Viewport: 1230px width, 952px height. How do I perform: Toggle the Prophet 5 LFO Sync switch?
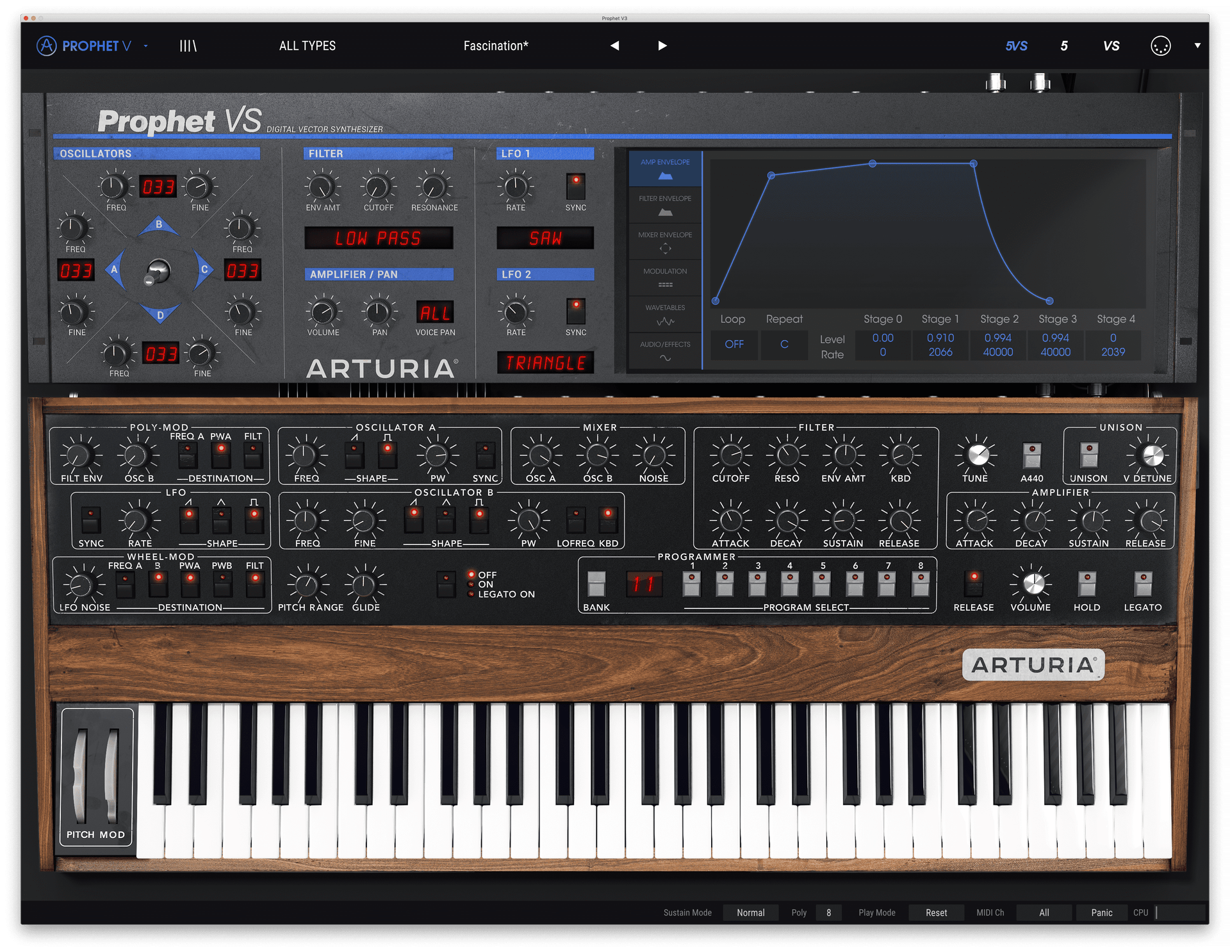point(90,520)
